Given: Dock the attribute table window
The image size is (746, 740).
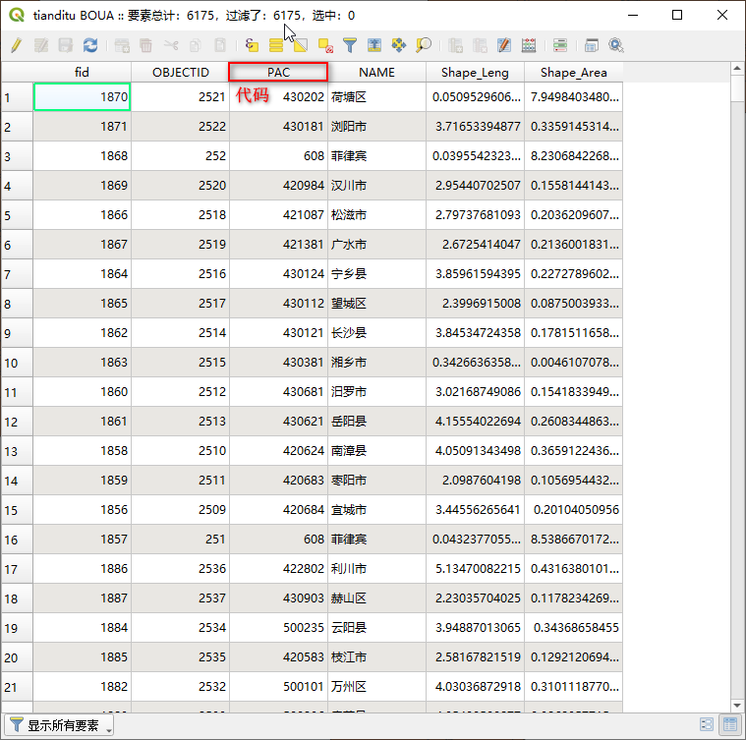Looking at the screenshot, I should [591, 45].
